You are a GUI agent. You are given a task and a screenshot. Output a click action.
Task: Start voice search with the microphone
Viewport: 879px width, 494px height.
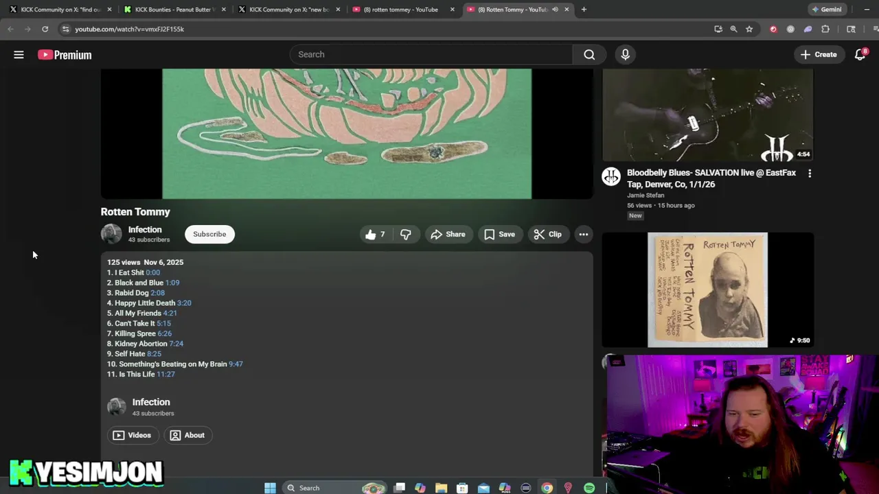625,54
